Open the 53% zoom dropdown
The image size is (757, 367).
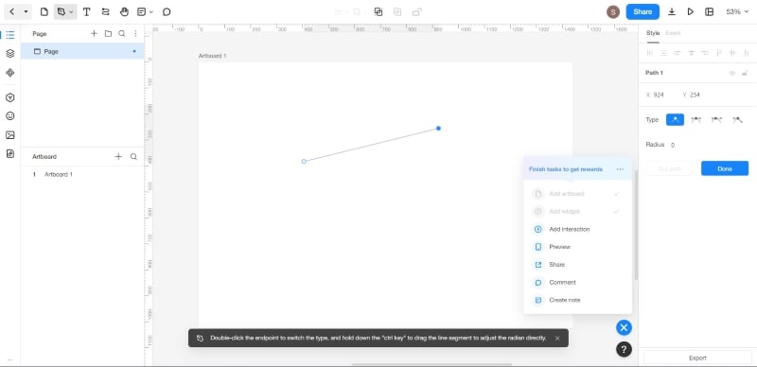click(x=737, y=11)
